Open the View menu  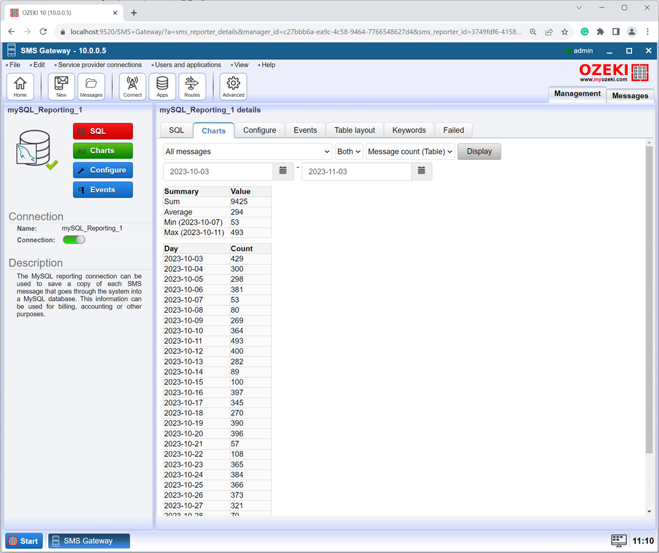(x=241, y=65)
